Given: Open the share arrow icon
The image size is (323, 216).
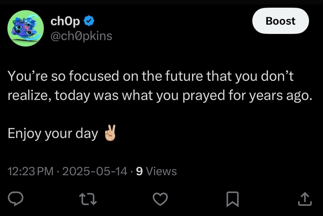Looking at the screenshot, I should tap(305, 199).
